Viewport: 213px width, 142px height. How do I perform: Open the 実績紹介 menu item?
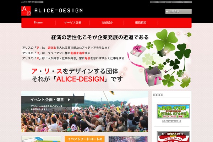pyautogui.click(x=107, y=23)
